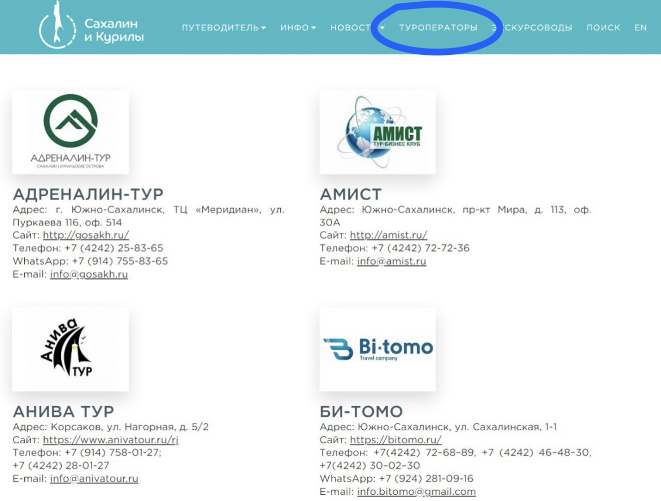Switch the site language to EN
Viewport: 661px width, 501px height.
click(x=641, y=27)
